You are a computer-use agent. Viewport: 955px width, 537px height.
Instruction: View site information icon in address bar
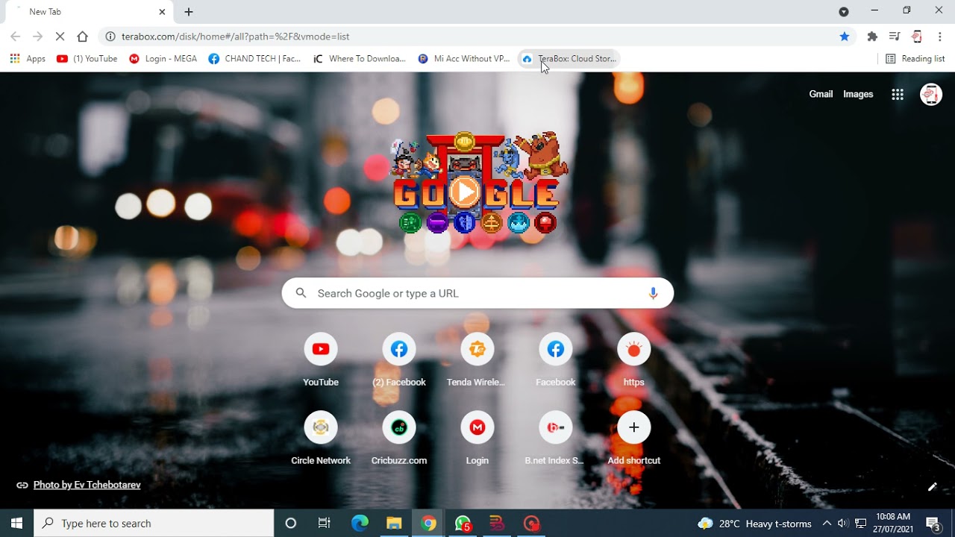click(x=110, y=37)
